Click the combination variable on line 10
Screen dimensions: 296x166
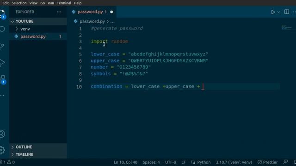106,87
